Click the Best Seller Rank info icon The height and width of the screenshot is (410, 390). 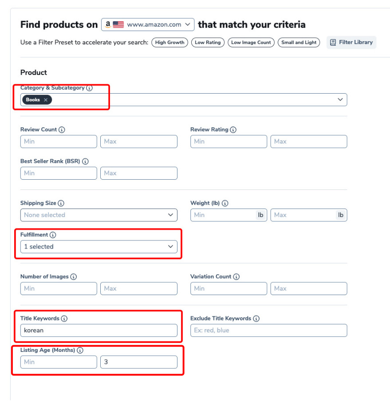point(85,162)
